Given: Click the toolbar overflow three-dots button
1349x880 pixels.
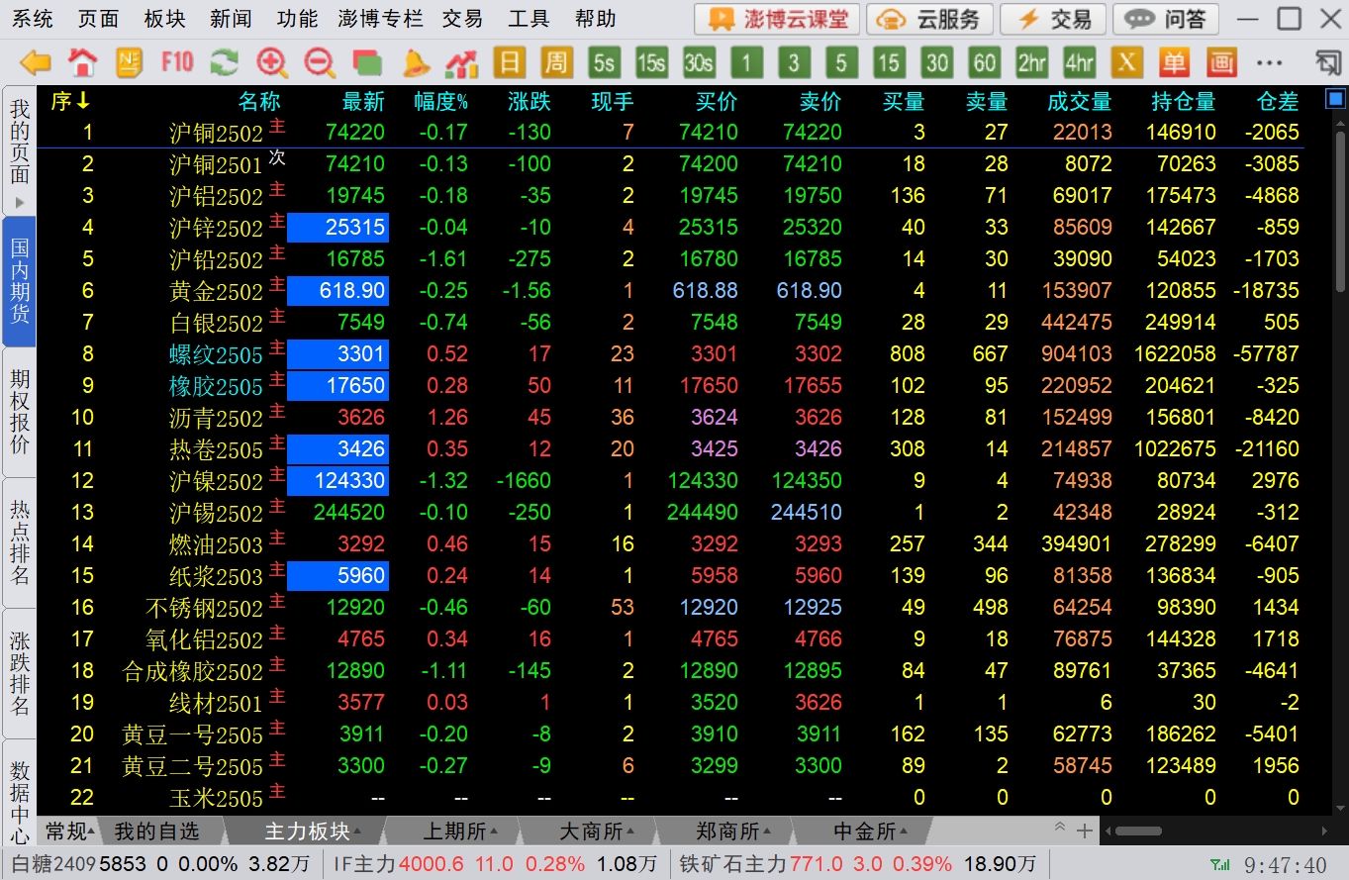Looking at the screenshot, I should [x=1269, y=63].
